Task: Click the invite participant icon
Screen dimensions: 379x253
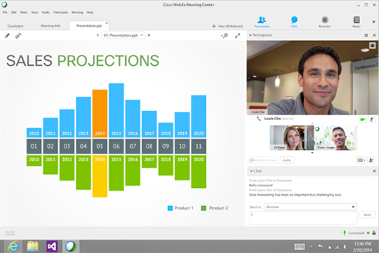Action: [371, 161]
